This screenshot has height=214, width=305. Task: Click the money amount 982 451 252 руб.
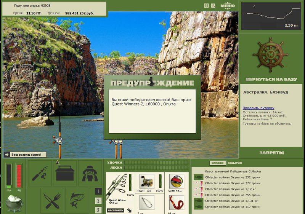point(79,13)
